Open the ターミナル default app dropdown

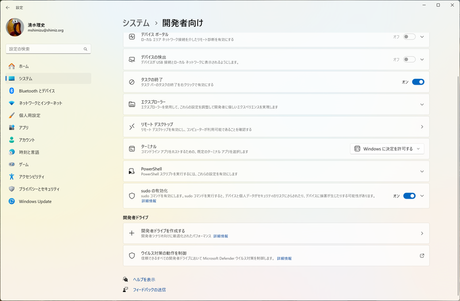(x=387, y=149)
